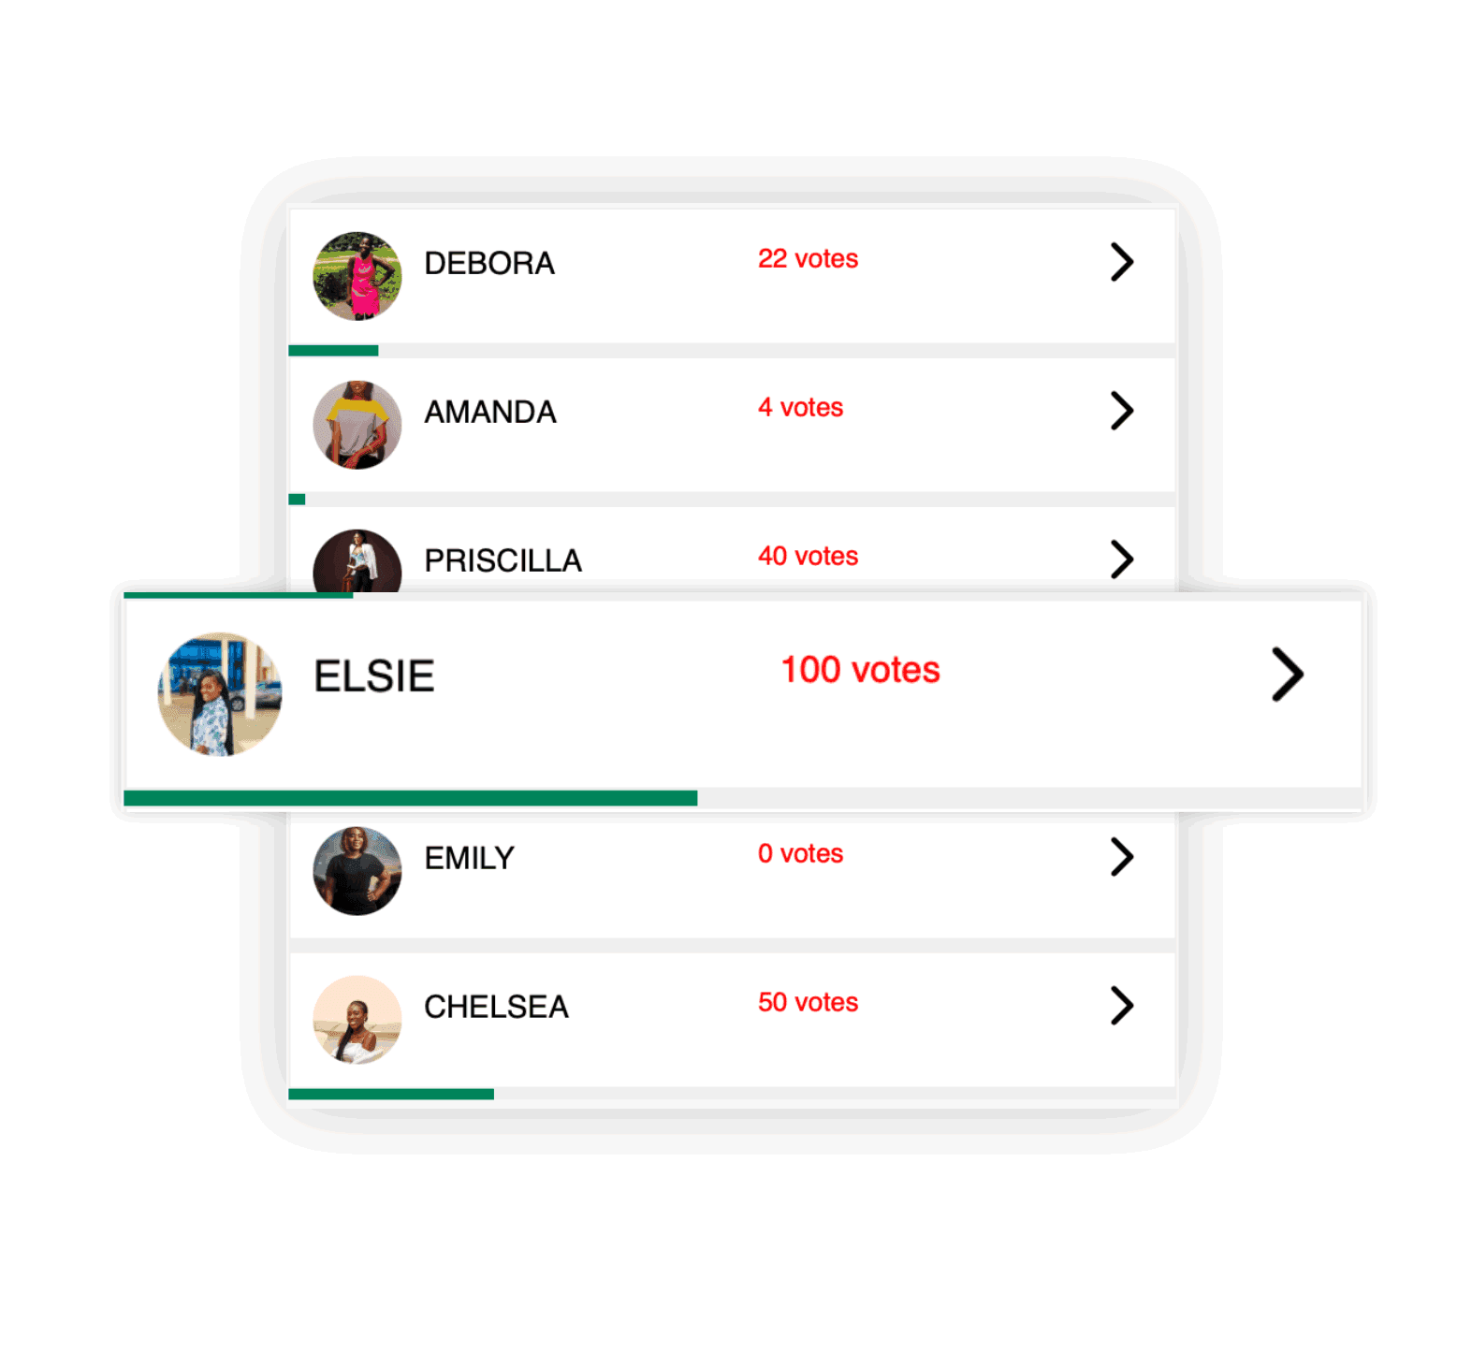
Task: Click Emily's avatar image
Action: click(x=357, y=871)
